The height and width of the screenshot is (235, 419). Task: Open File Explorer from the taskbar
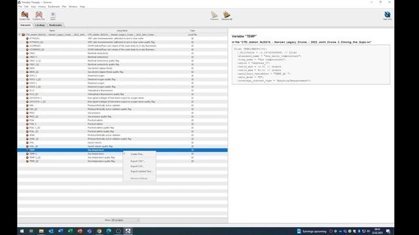[x=41, y=231]
